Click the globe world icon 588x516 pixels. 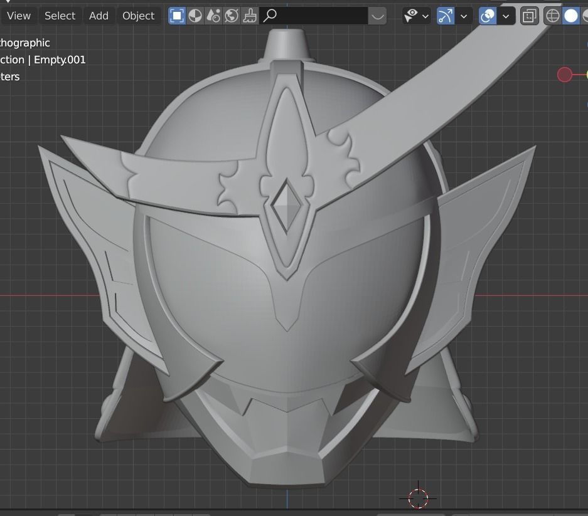pyautogui.click(x=232, y=16)
